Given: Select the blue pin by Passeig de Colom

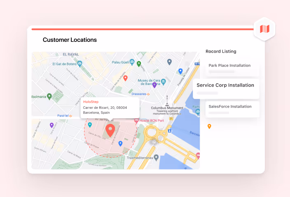Looking at the screenshot, I should point(180,71).
